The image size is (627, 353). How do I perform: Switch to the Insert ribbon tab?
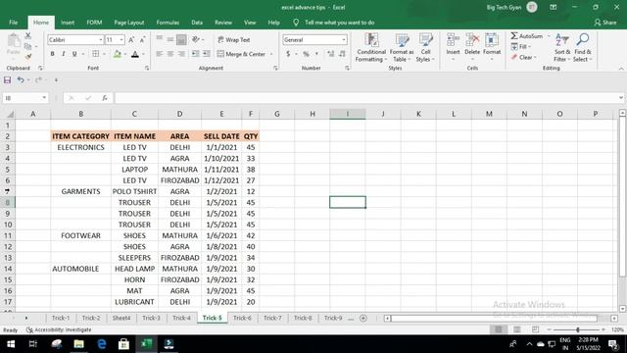point(68,23)
